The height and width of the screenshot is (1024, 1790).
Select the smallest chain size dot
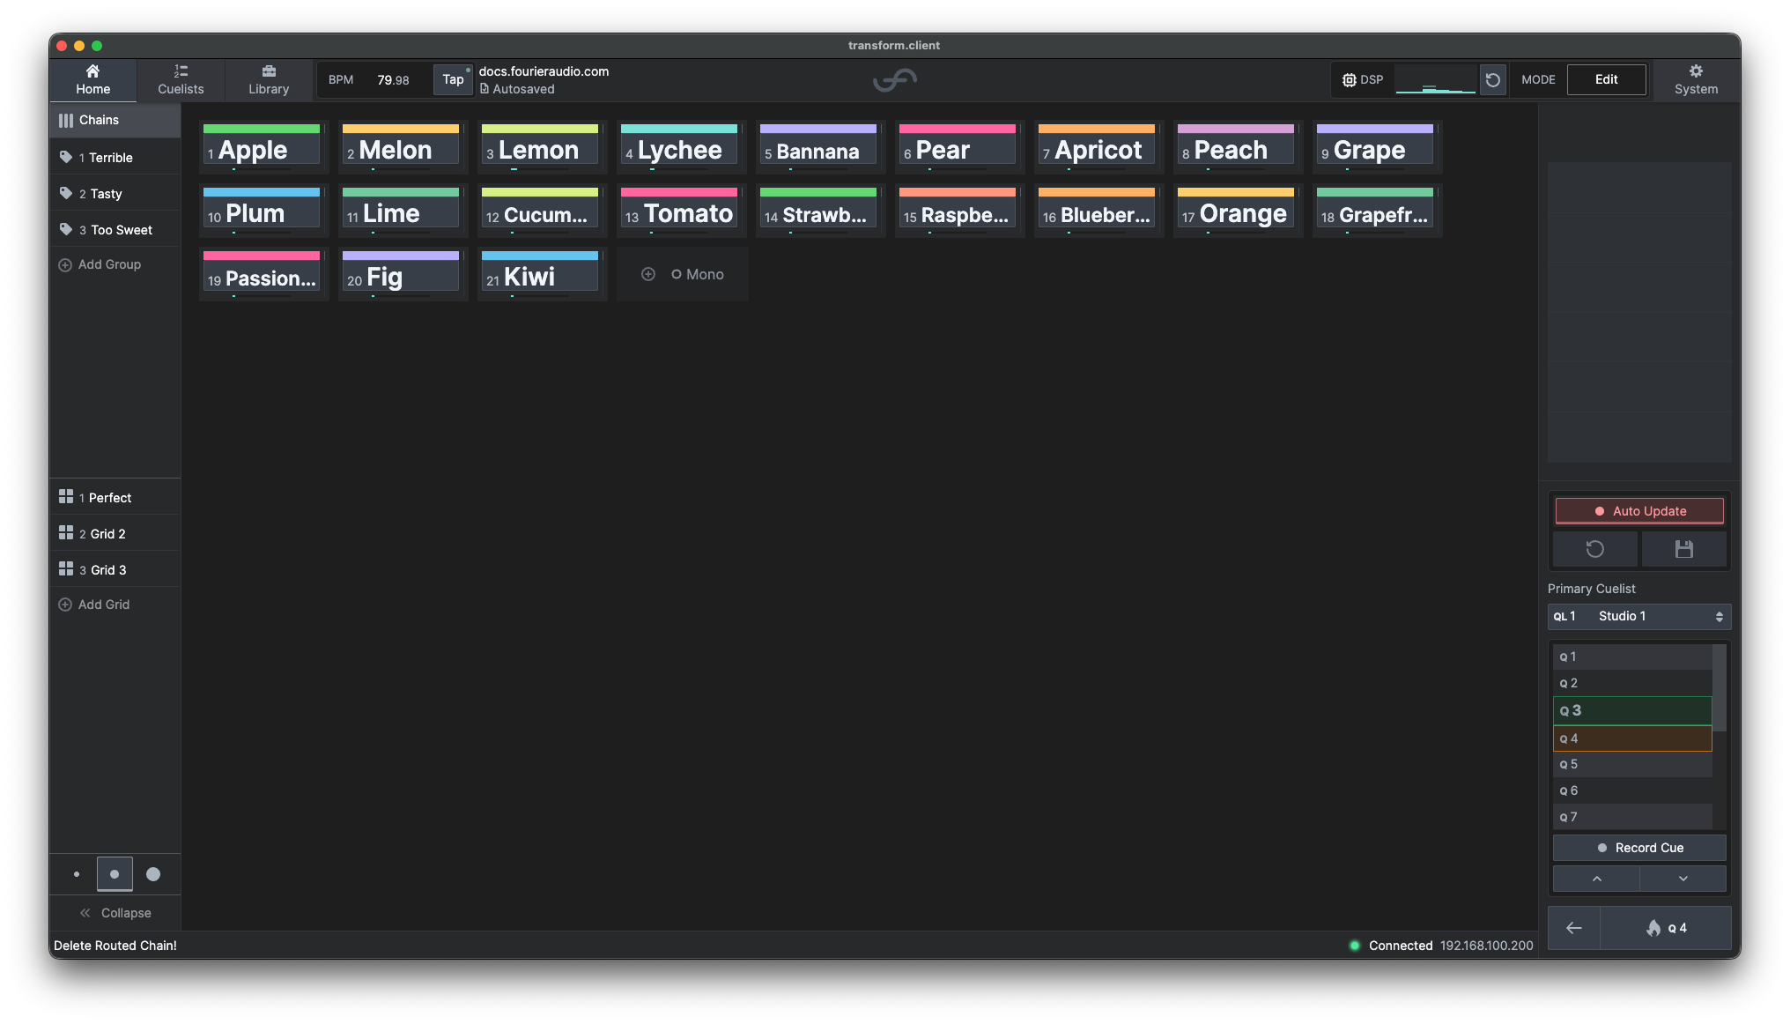tap(77, 874)
